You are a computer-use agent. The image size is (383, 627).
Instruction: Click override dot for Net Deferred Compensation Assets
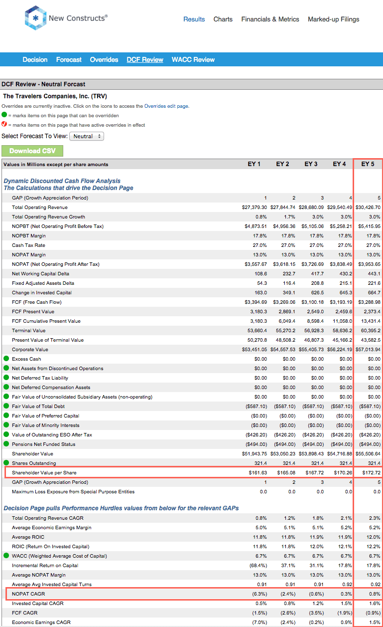6,387
